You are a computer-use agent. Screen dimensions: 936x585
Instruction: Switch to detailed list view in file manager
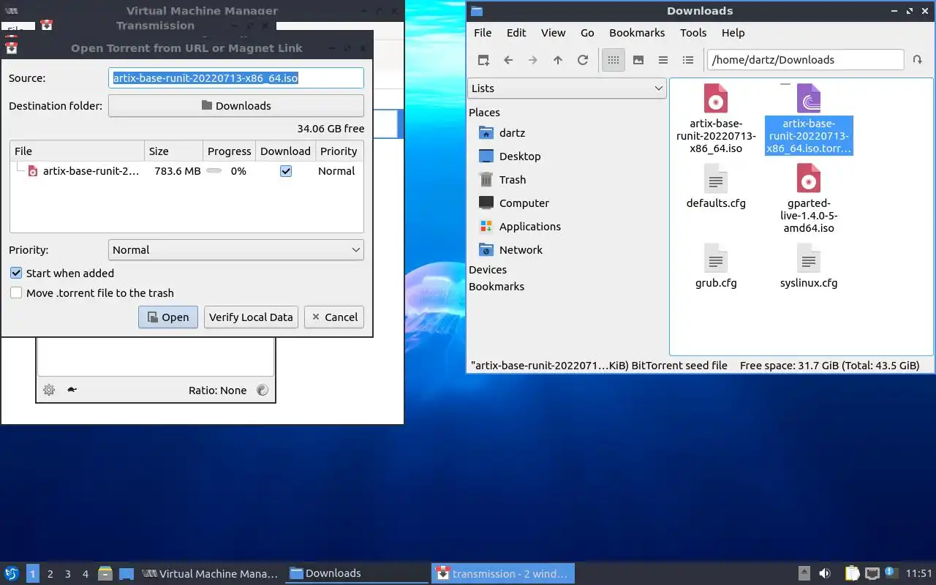(x=688, y=60)
